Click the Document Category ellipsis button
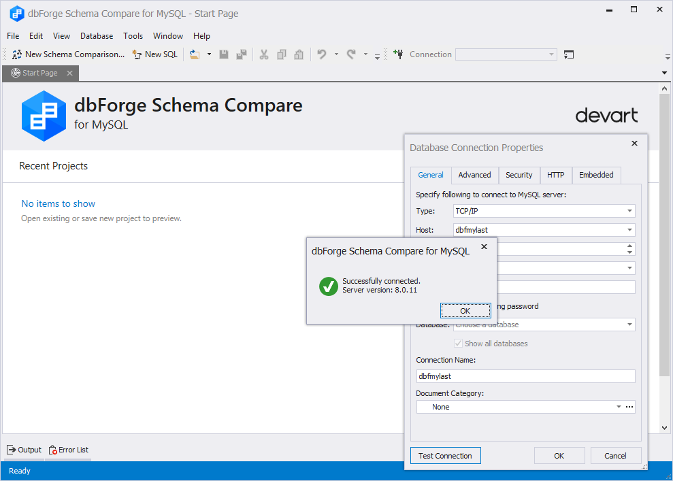673x481 pixels. [629, 407]
